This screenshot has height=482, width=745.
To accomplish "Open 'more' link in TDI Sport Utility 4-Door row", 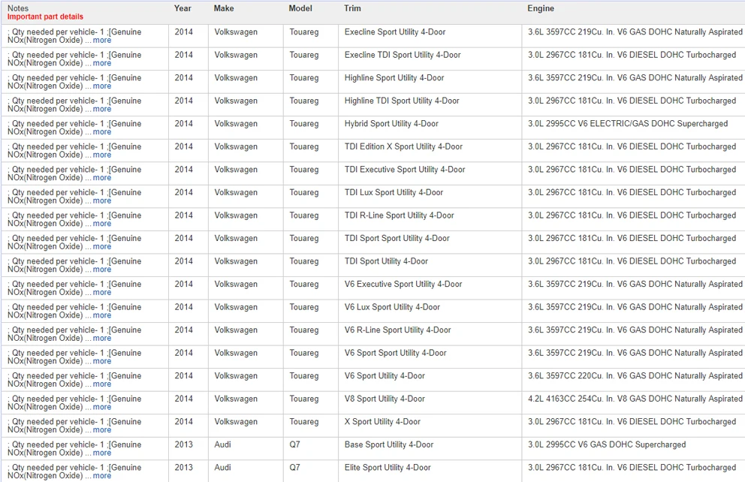I will (101, 270).
